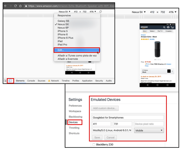Go back with the browser back arrow

coord(6,6)
